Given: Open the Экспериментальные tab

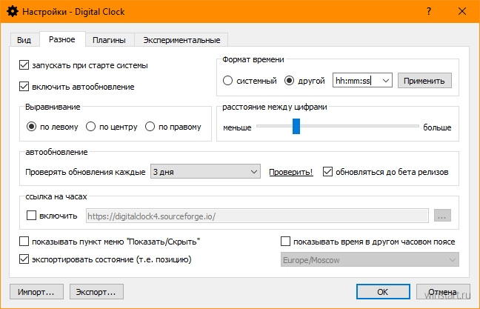Looking at the screenshot, I should point(181,40).
